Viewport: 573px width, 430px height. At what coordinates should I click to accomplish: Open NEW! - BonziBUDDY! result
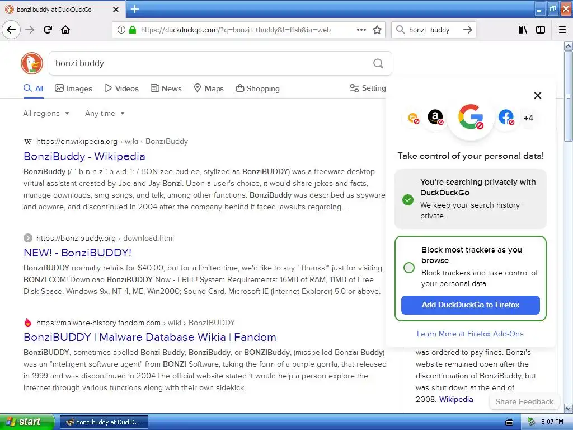tap(77, 253)
